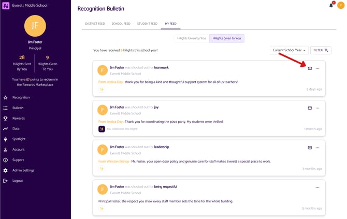Open the three-dot menu on leadership hilight
The height and width of the screenshot is (219, 347).
[317, 148]
